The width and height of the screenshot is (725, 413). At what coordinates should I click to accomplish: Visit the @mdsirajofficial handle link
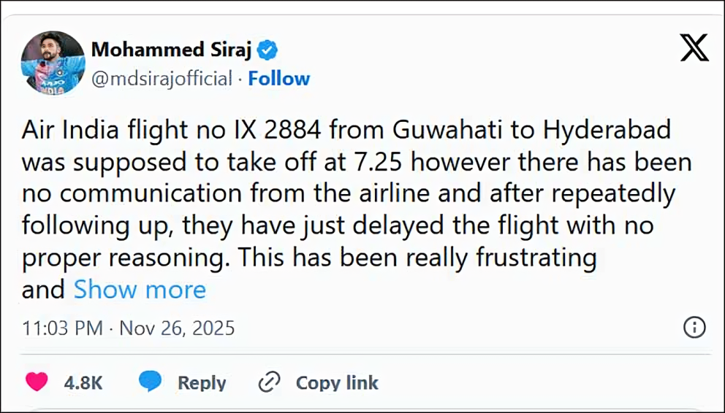162,79
